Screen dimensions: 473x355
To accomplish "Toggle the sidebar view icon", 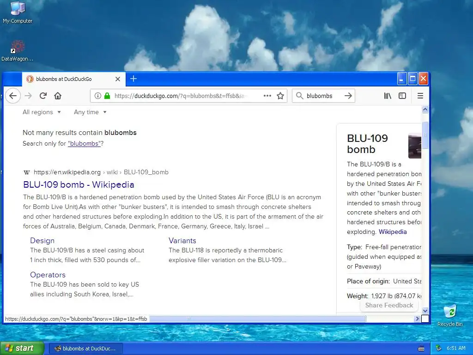I will point(402,96).
